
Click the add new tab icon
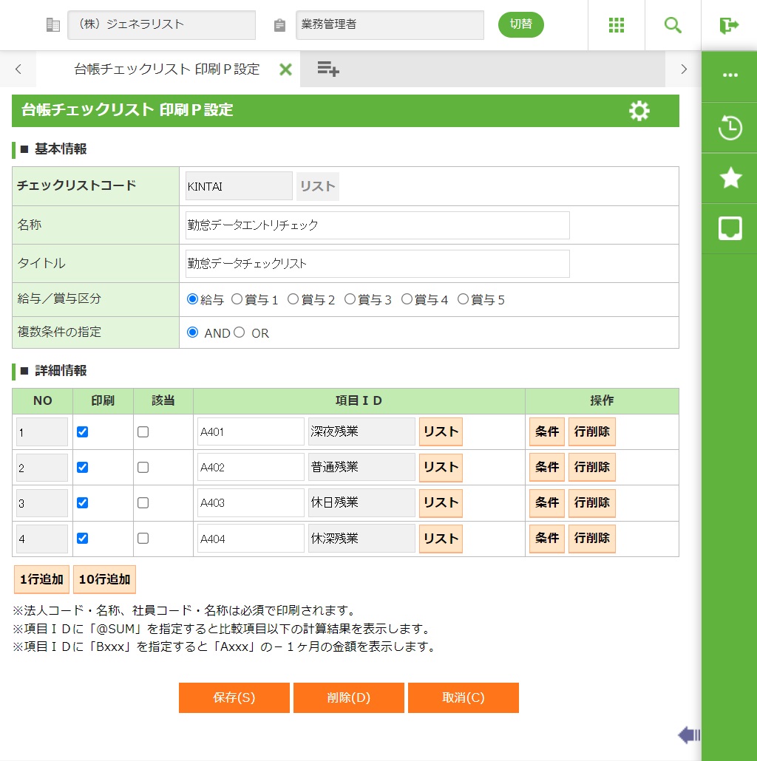coord(327,69)
